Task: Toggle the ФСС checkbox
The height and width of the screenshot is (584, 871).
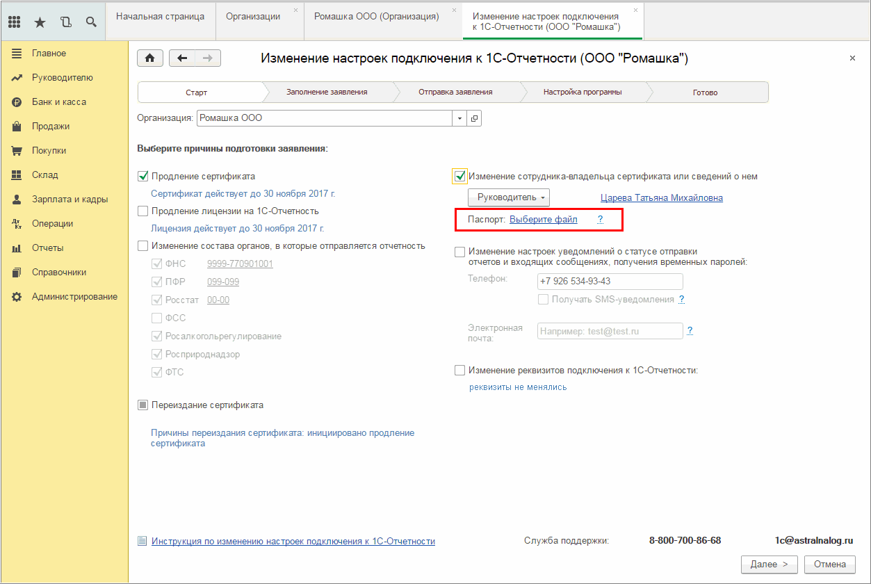Action: [x=156, y=318]
